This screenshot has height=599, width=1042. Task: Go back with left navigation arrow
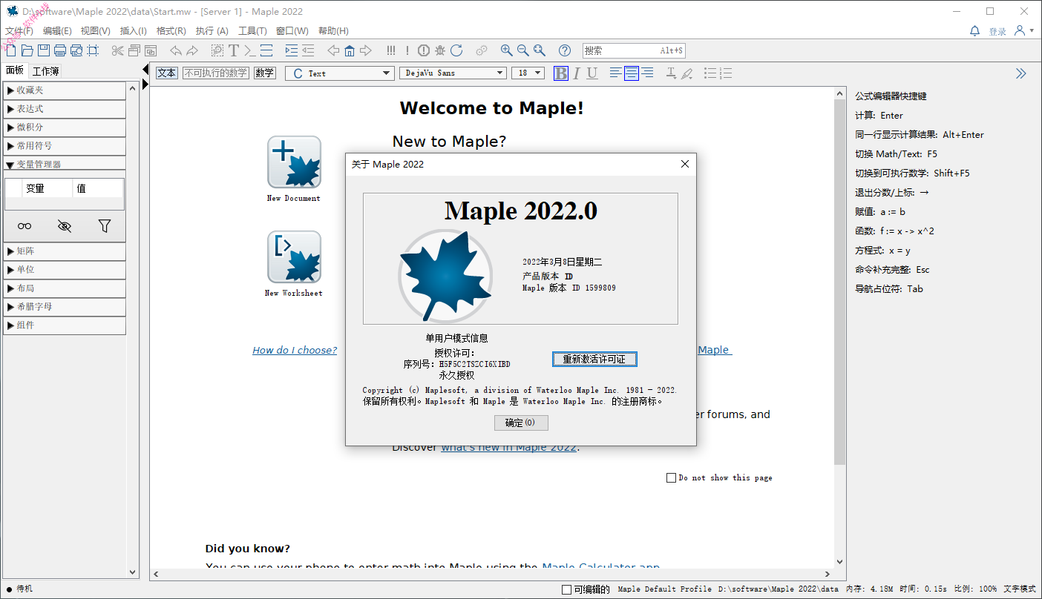point(333,50)
